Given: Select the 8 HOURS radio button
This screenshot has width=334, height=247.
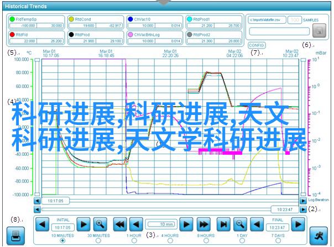Looking at the screenshot, I should pos(206,240).
